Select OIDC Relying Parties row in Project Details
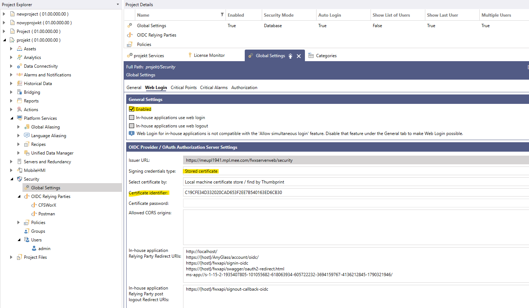This screenshot has height=308, width=529. click(x=156, y=35)
